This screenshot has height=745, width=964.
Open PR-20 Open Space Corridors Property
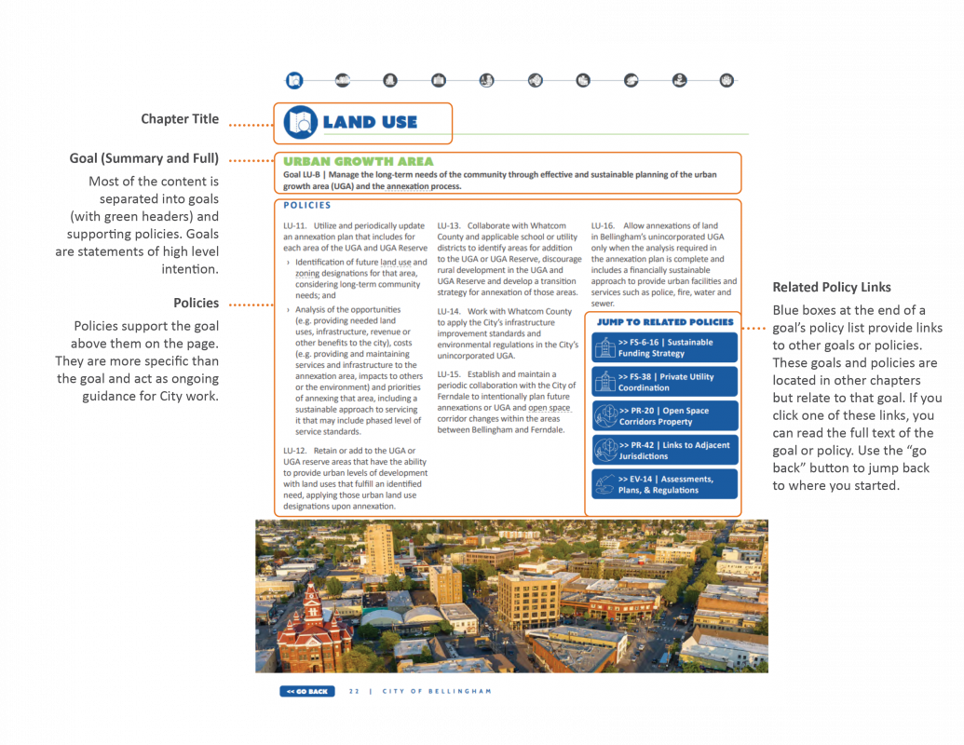(666, 415)
